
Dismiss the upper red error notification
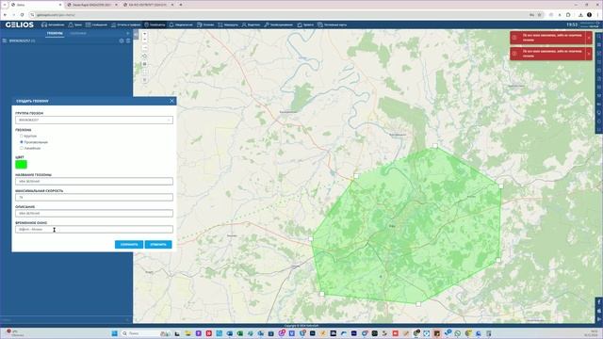pyautogui.click(x=589, y=38)
